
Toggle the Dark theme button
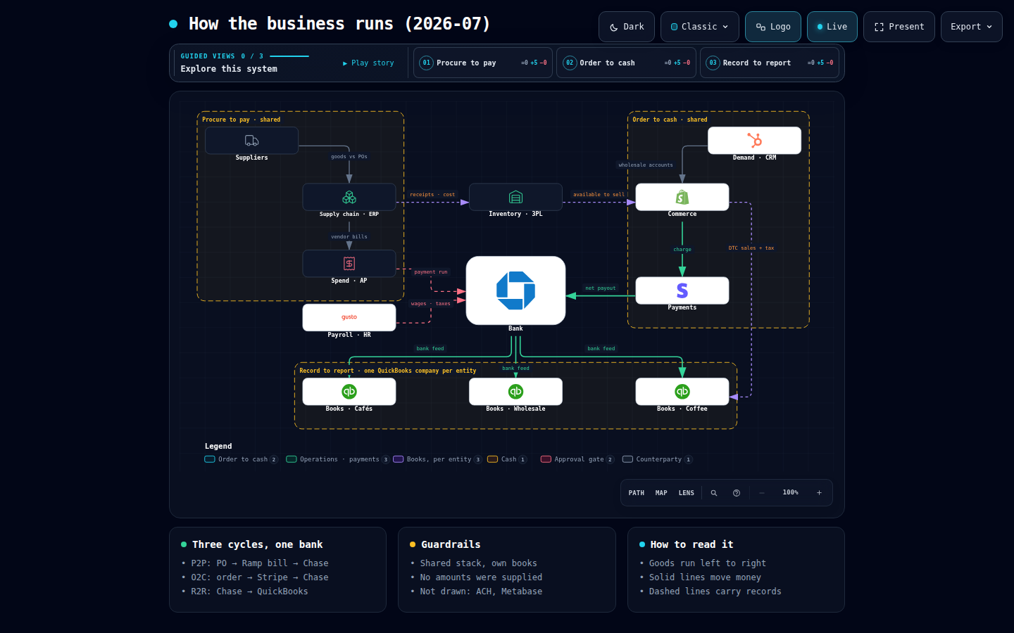(x=627, y=27)
